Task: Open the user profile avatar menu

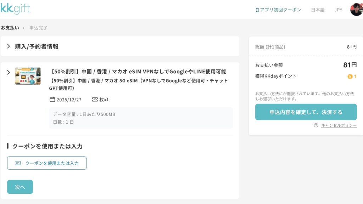Action: (356, 10)
